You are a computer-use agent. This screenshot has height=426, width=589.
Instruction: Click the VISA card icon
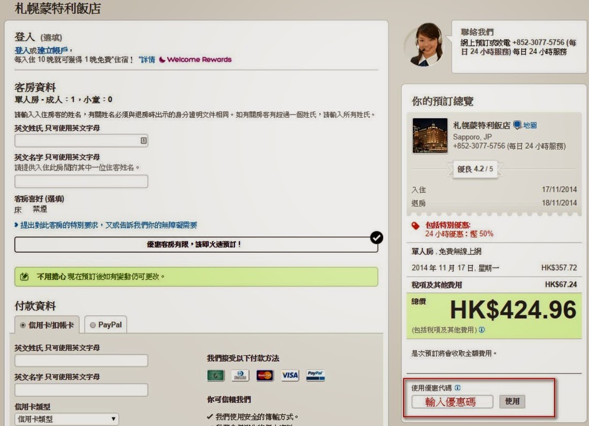point(290,375)
